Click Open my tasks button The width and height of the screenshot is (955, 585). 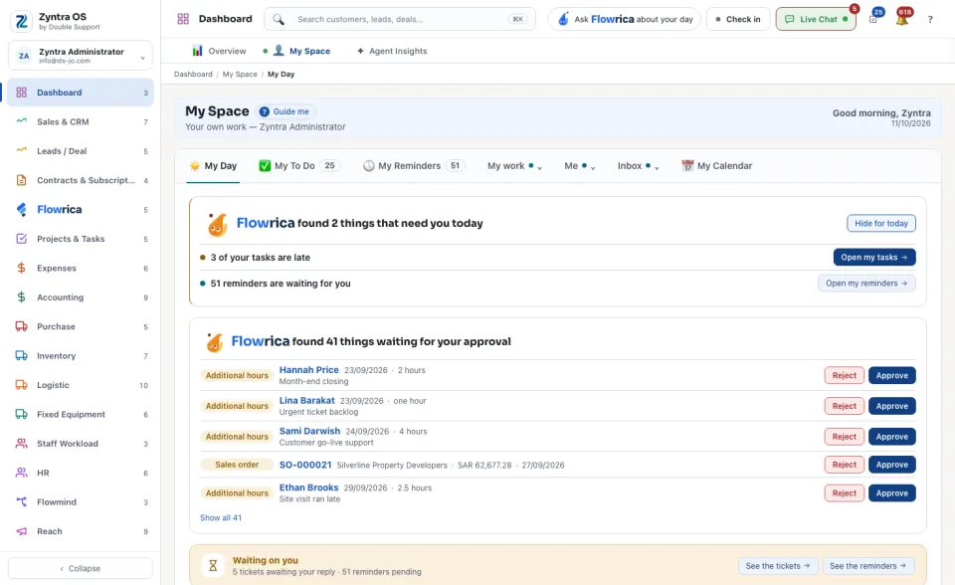pos(874,257)
